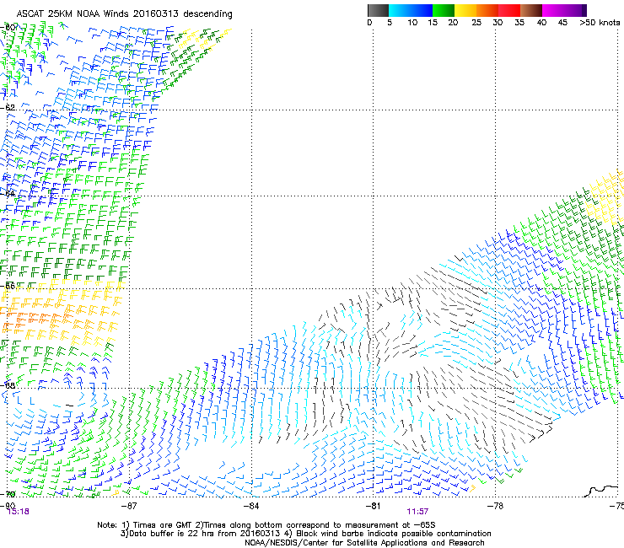The height and width of the screenshot is (548, 624).
Task: Click the '-78' longitude axis label
Action: [x=495, y=506]
